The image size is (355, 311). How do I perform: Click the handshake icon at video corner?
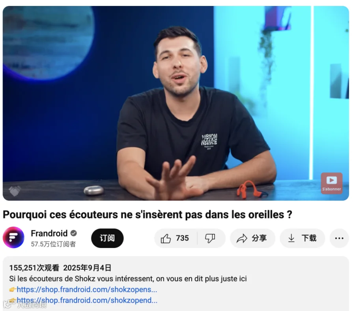point(15,191)
